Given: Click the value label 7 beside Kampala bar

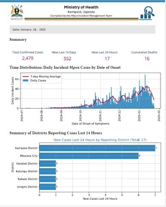Looking at the screenshot, I should (156, 148).
